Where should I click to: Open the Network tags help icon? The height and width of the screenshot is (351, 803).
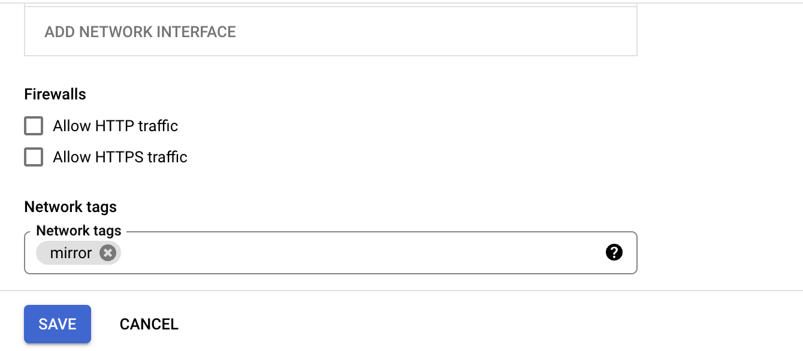614,253
